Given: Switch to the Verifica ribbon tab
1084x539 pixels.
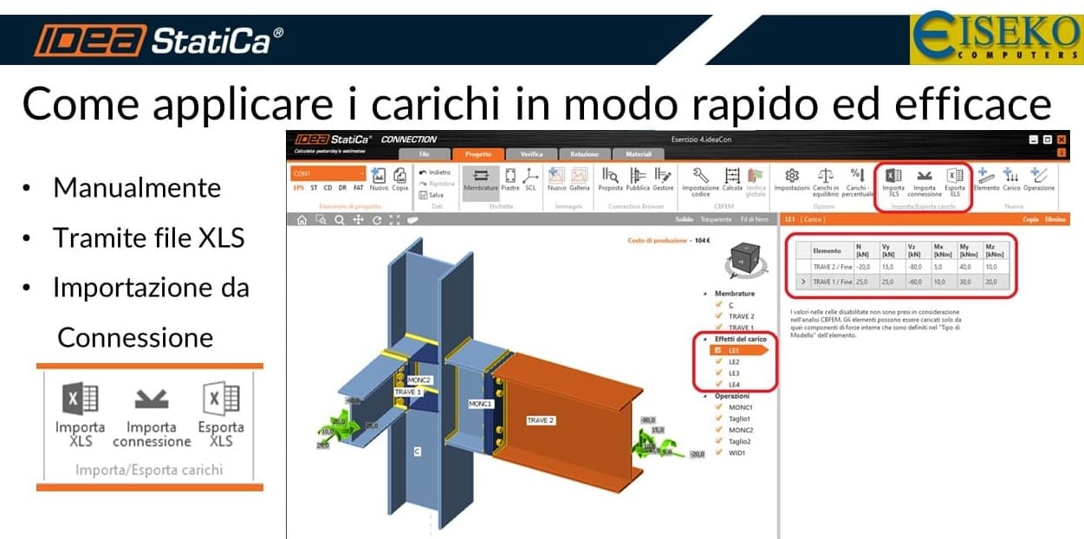Looking at the screenshot, I should pos(531,154).
